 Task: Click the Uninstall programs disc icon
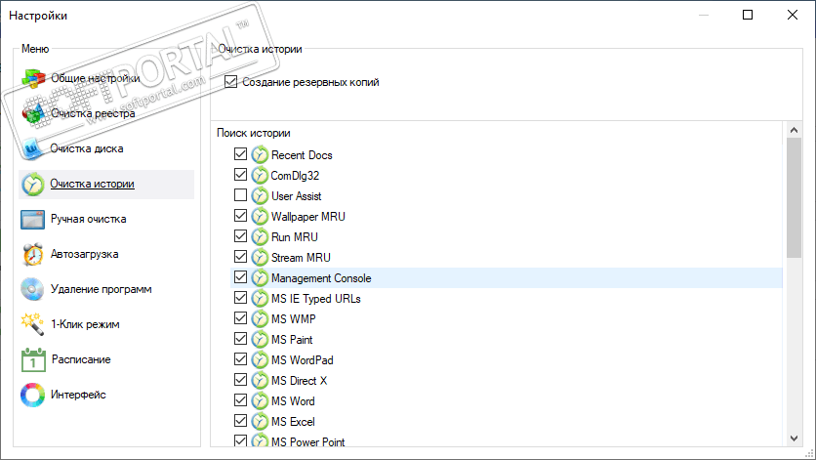(x=34, y=289)
